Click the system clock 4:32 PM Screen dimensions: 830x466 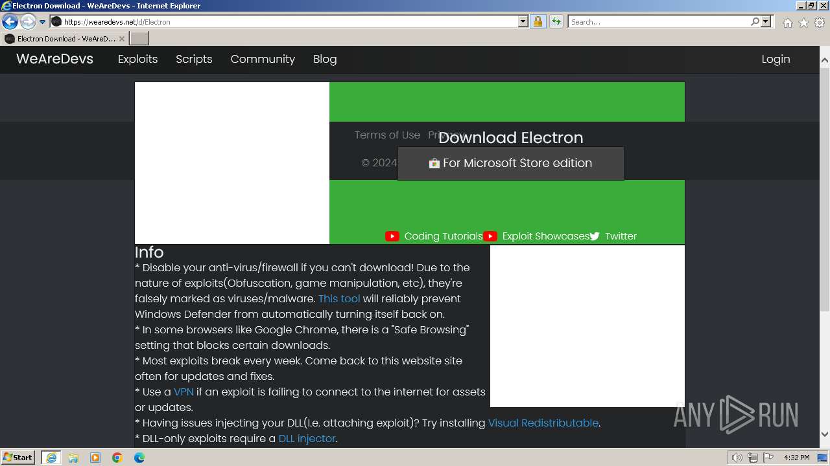click(x=797, y=458)
